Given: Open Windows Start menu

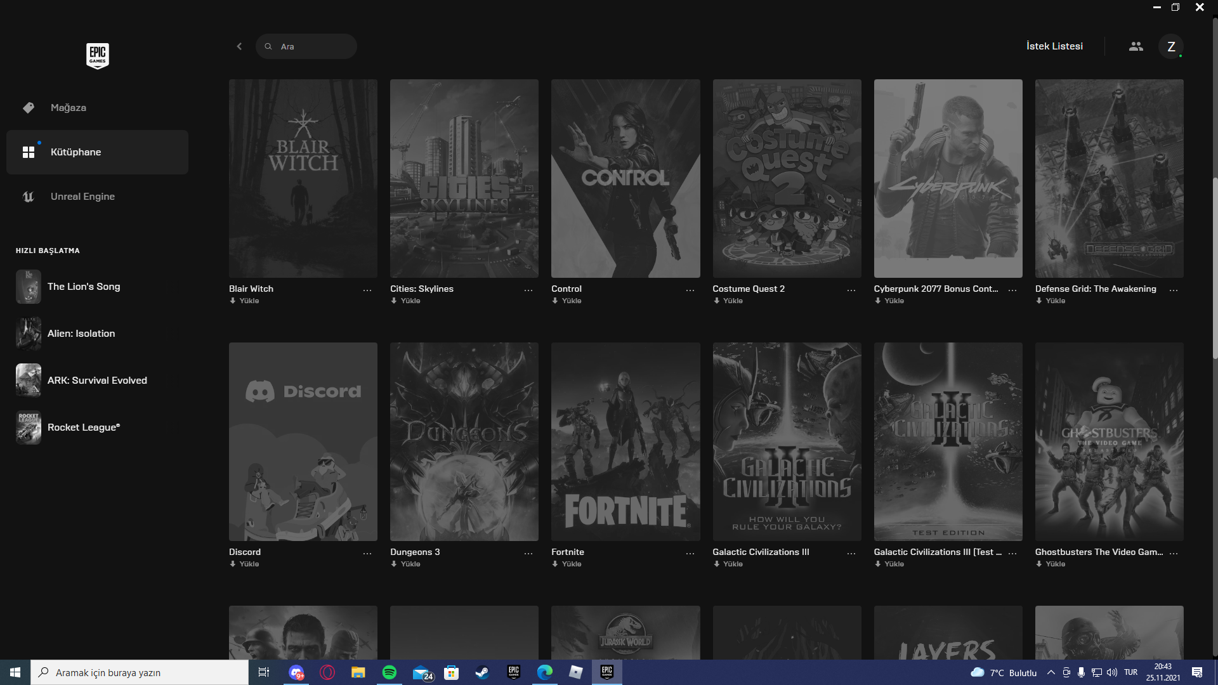Looking at the screenshot, I should 15,672.
